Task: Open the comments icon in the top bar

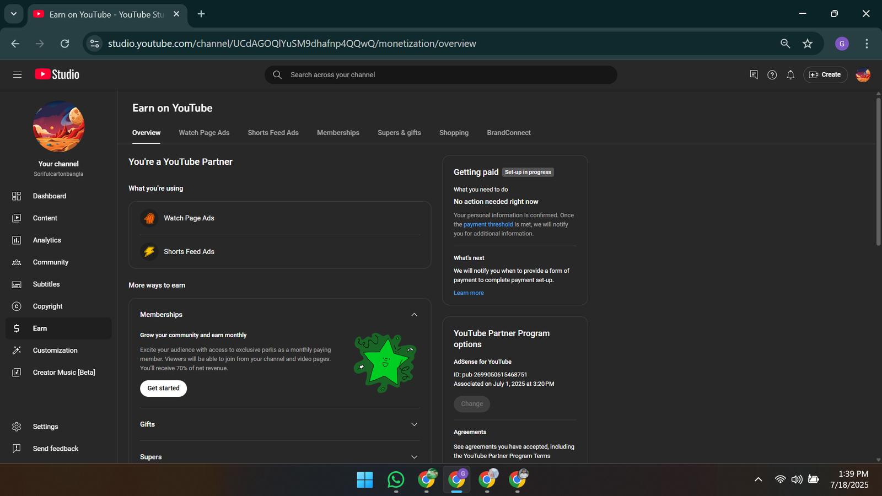Action: coord(754,74)
